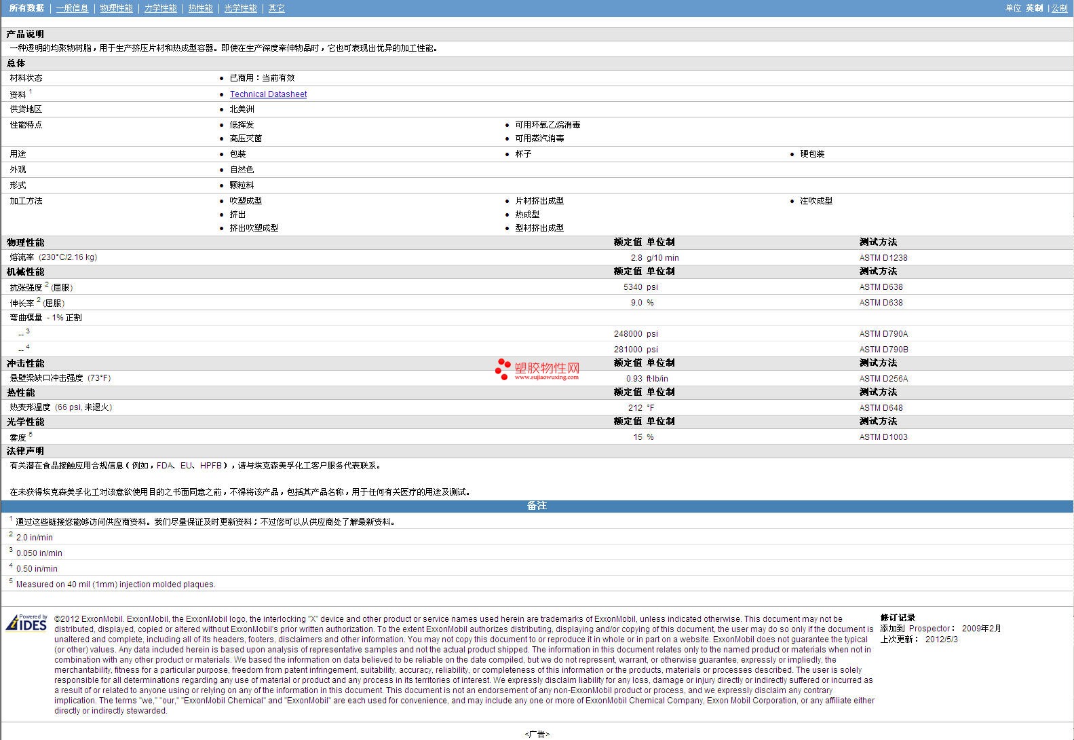Click the ASTM D790A test method

[x=883, y=334]
